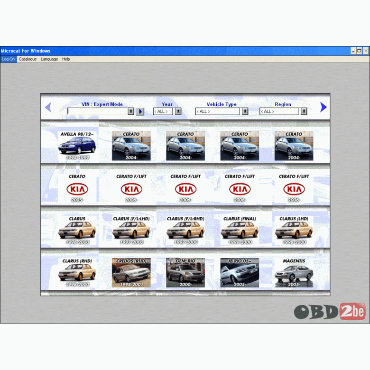This screenshot has width=370, height=370.
Task: Open the CLARUS (FINAL) 1999-2000 catalogue
Action: coord(240,231)
